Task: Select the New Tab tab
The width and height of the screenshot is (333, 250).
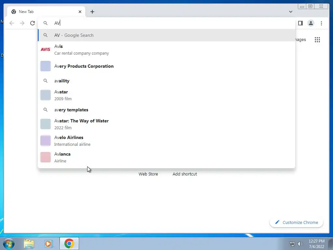Action: pyautogui.click(x=46, y=12)
